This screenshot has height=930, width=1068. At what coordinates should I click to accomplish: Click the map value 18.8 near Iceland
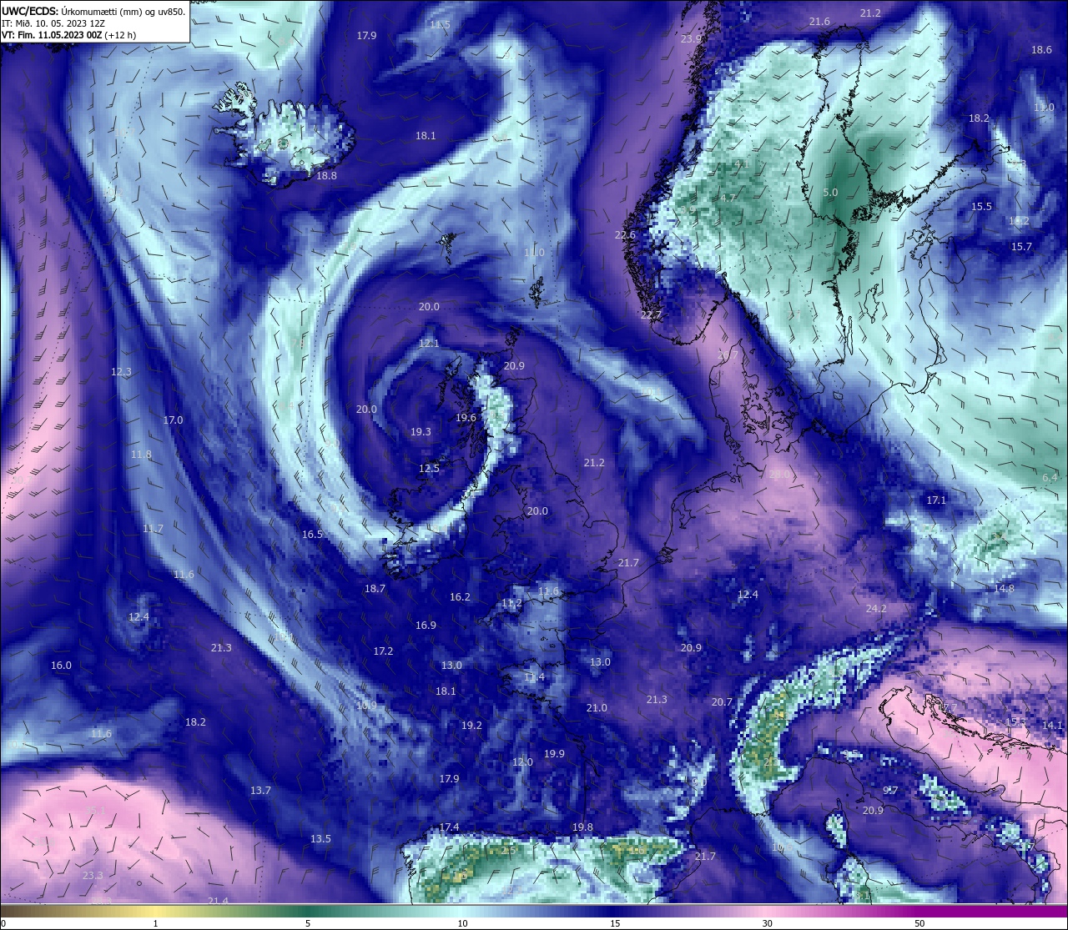pyautogui.click(x=326, y=175)
